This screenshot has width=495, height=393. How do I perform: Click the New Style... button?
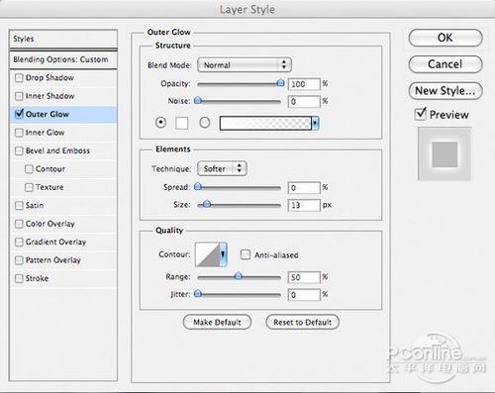(x=445, y=91)
